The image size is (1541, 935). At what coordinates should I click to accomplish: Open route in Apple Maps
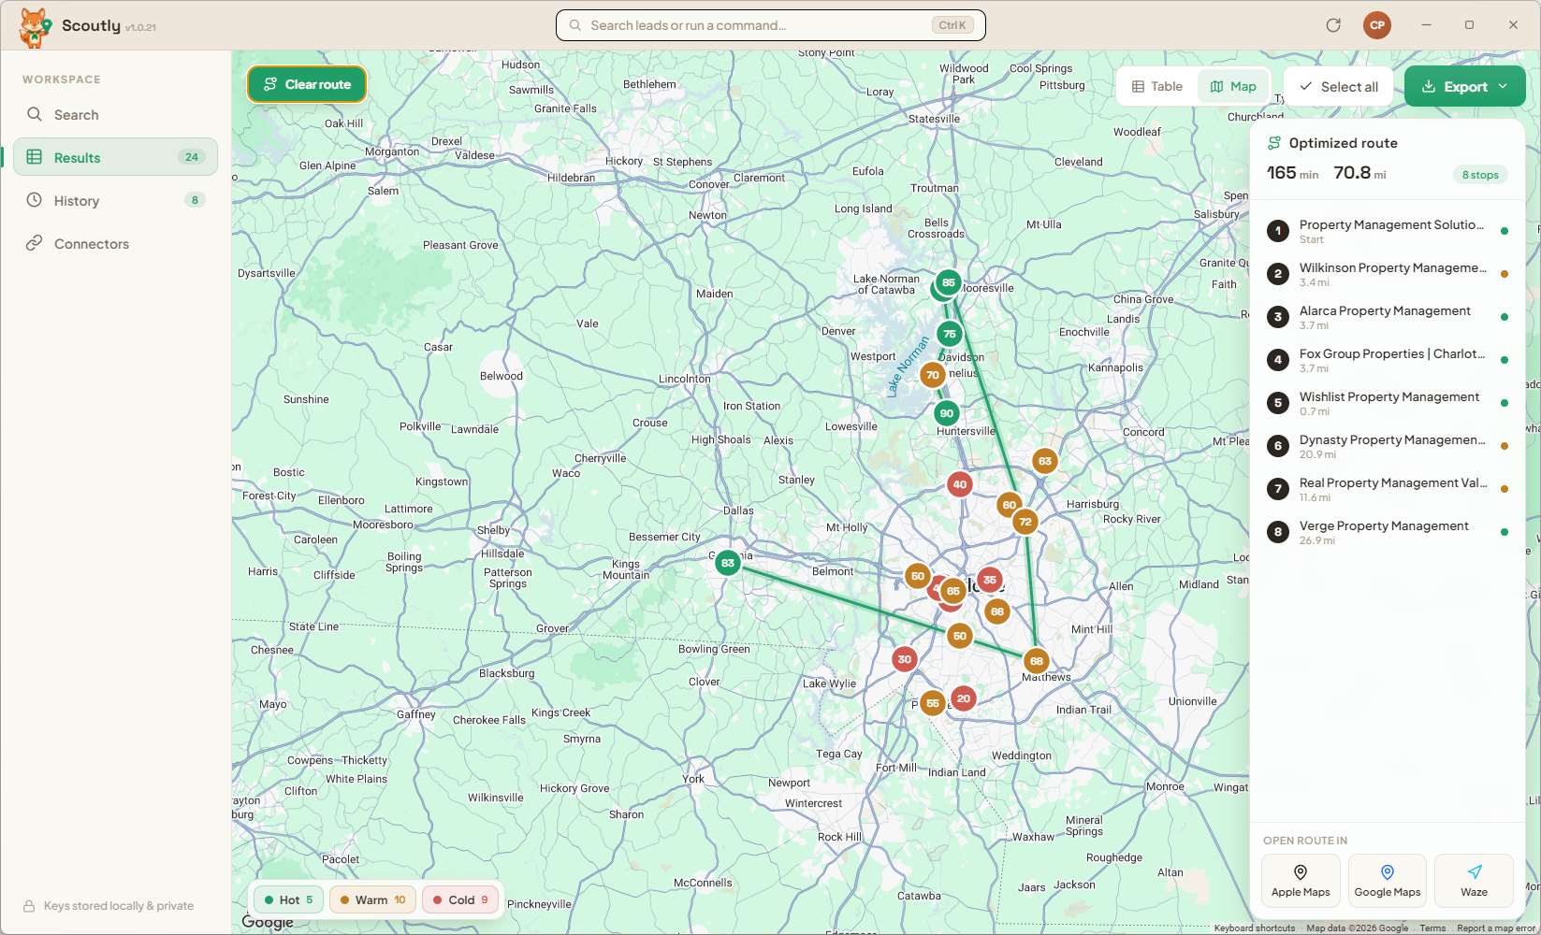pos(1301,881)
